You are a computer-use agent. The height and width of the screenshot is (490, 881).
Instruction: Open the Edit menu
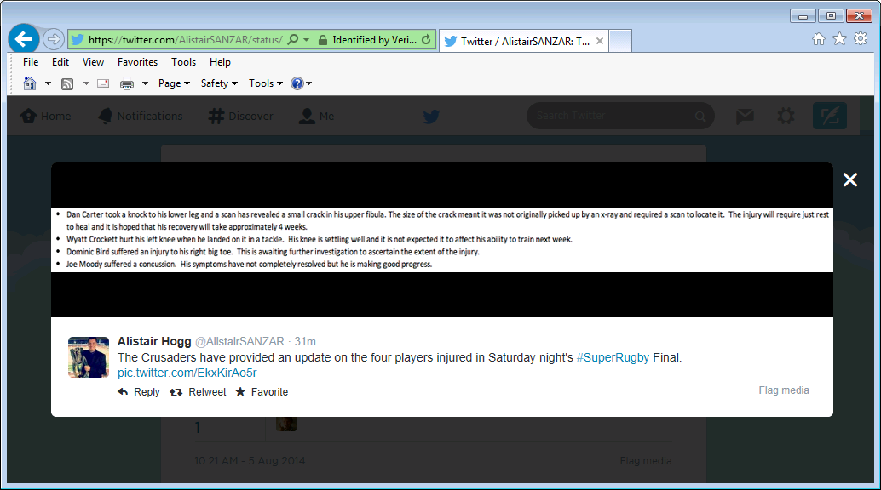pyautogui.click(x=60, y=62)
